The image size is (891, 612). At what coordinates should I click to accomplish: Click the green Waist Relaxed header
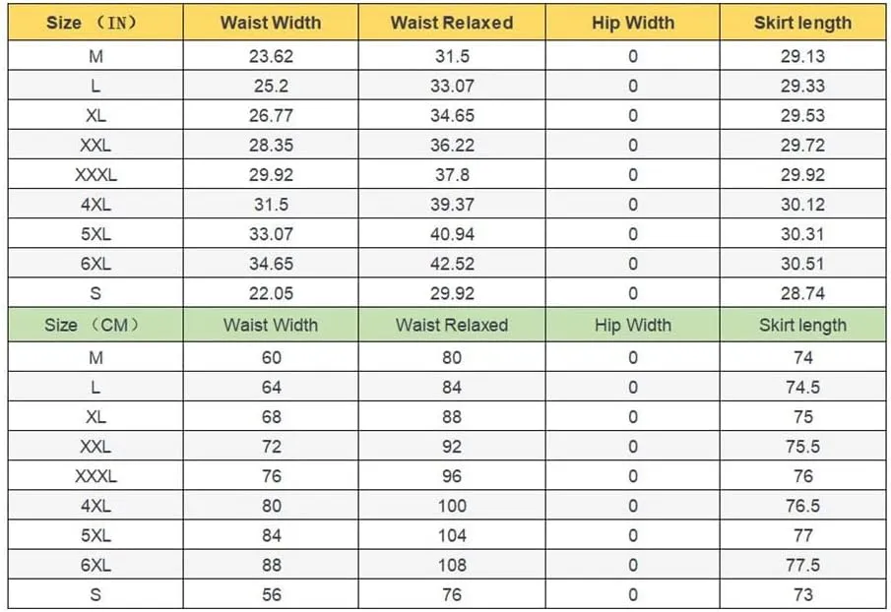[x=452, y=325]
